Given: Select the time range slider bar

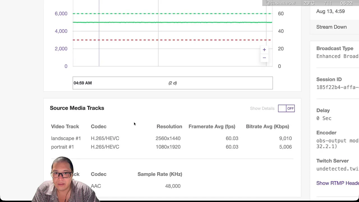Looking at the screenshot, I should (x=172, y=83).
